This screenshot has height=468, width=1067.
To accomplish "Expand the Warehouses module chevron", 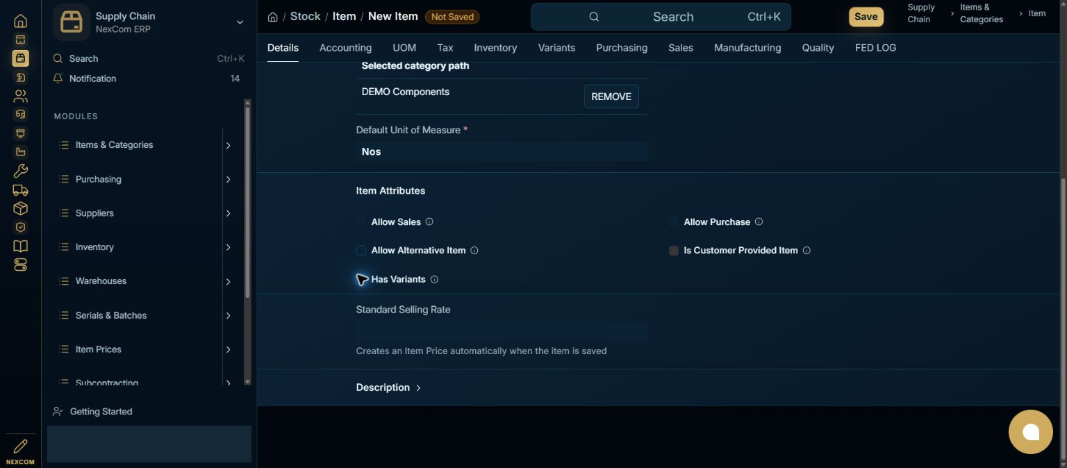I will click(228, 281).
